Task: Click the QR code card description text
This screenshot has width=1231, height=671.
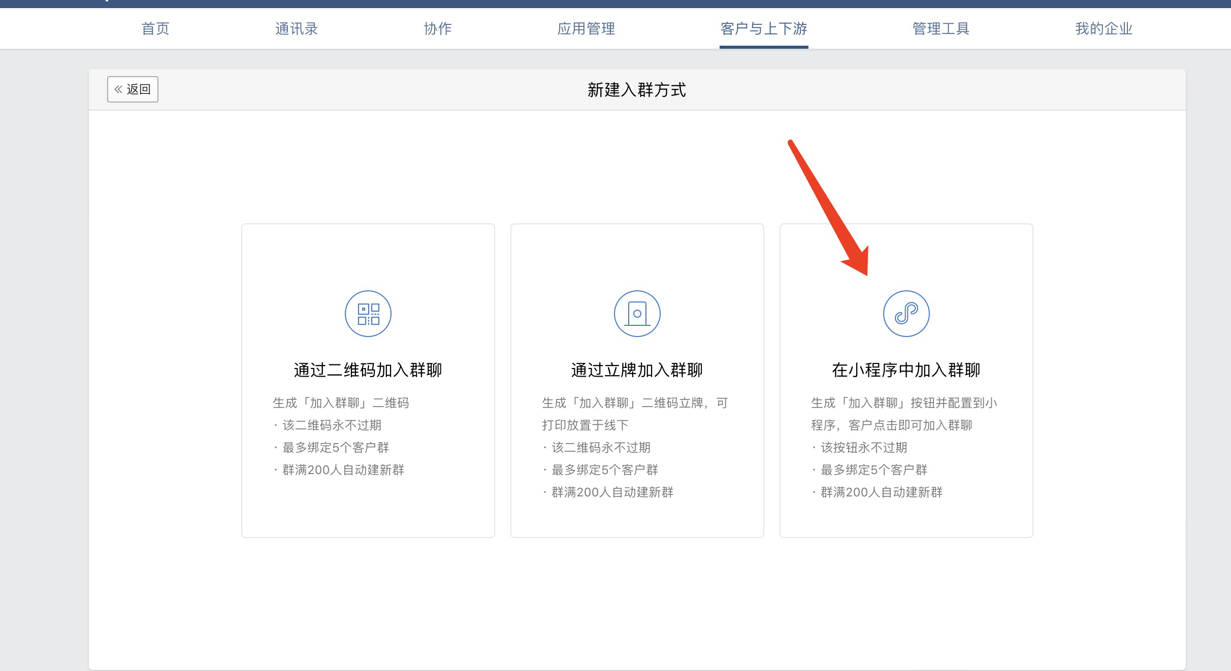Action: coord(340,403)
